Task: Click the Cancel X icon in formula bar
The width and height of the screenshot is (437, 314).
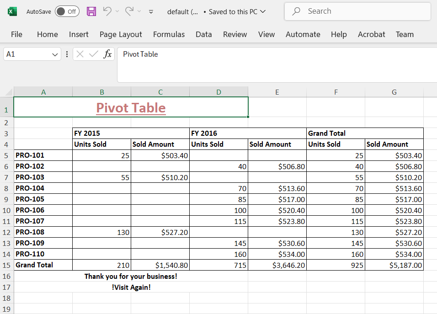Action: pyautogui.click(x=80, y=54)
